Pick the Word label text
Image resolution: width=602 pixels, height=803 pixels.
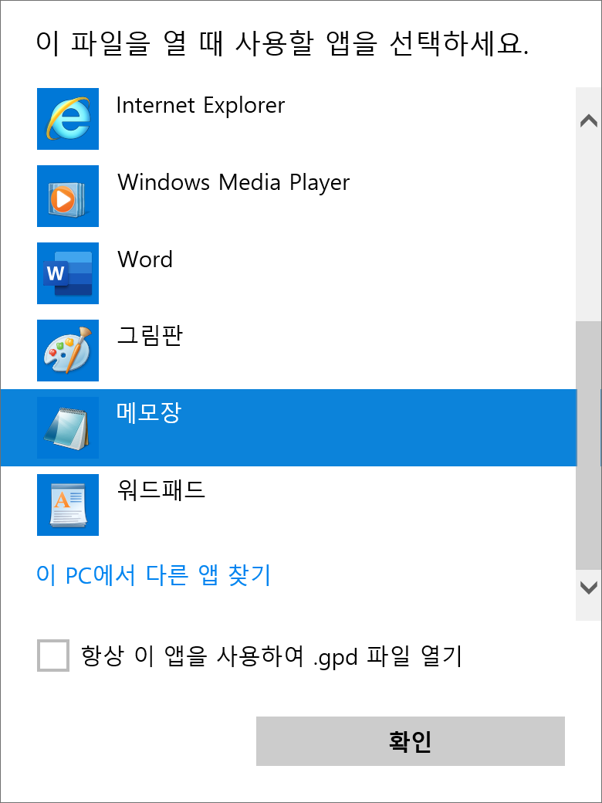145,259
